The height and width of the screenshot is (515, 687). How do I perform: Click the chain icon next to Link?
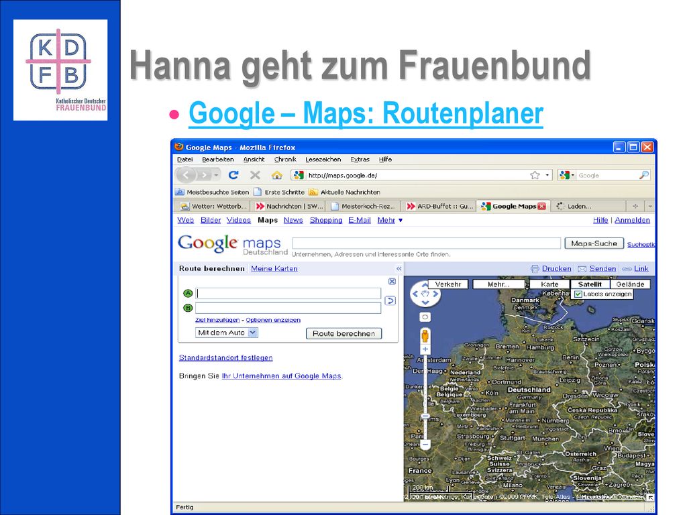coord(627,269)
